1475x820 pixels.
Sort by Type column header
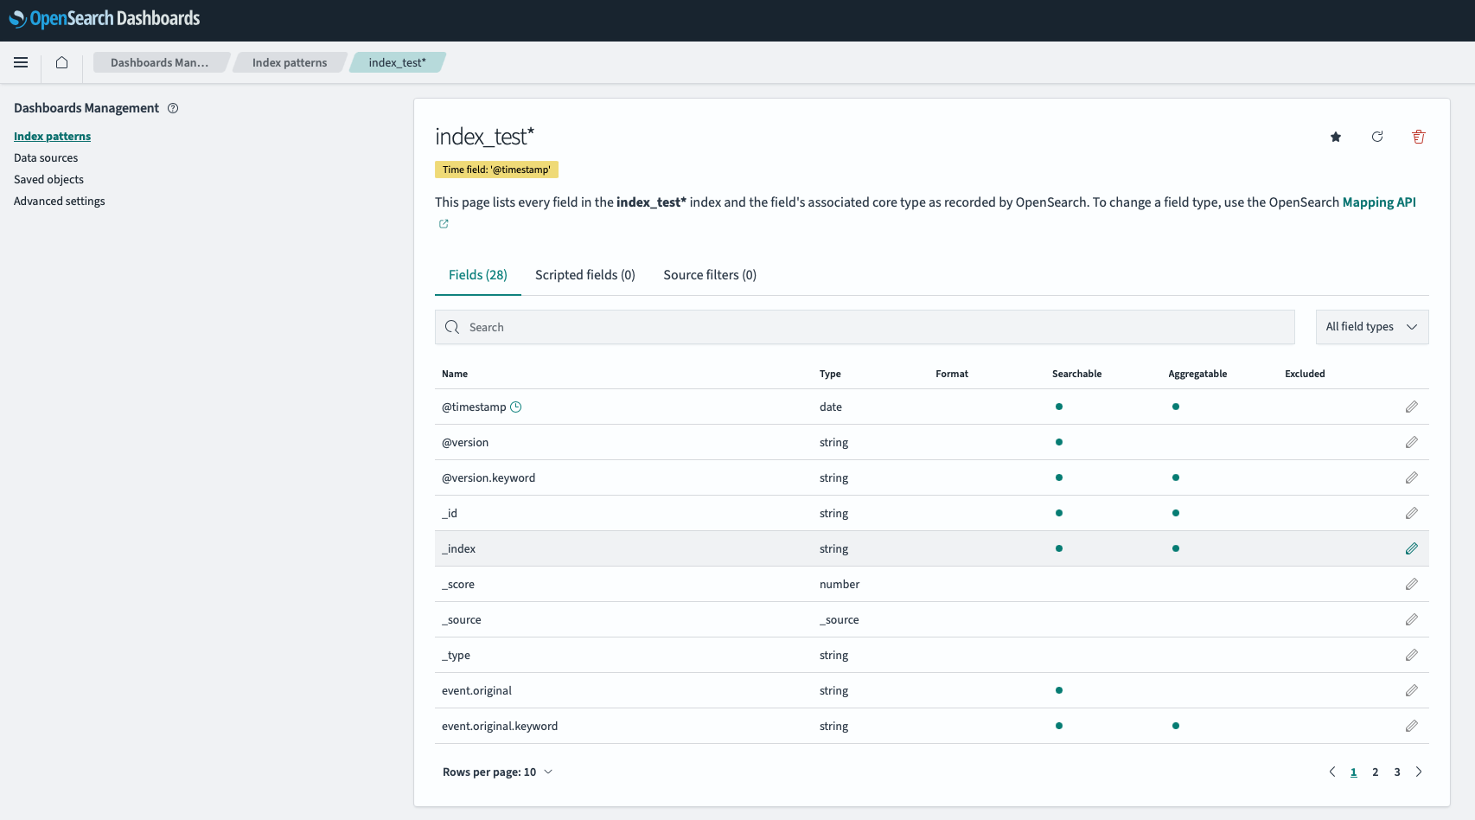click(830, 374)
